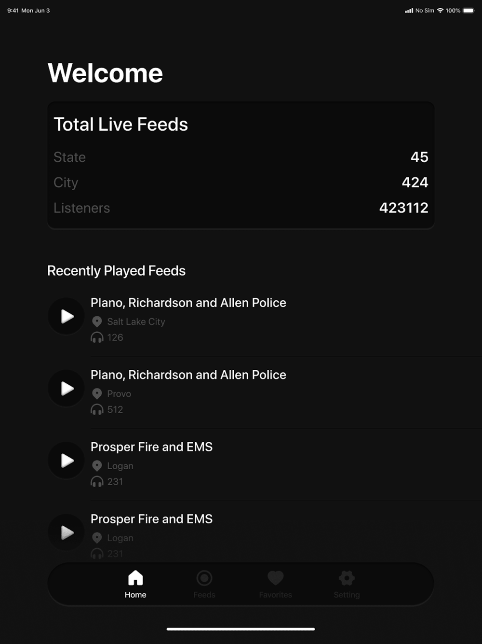Play the Salt Lake City police feed
Viewport: 482px width, 644px height.
coord(67,316)
